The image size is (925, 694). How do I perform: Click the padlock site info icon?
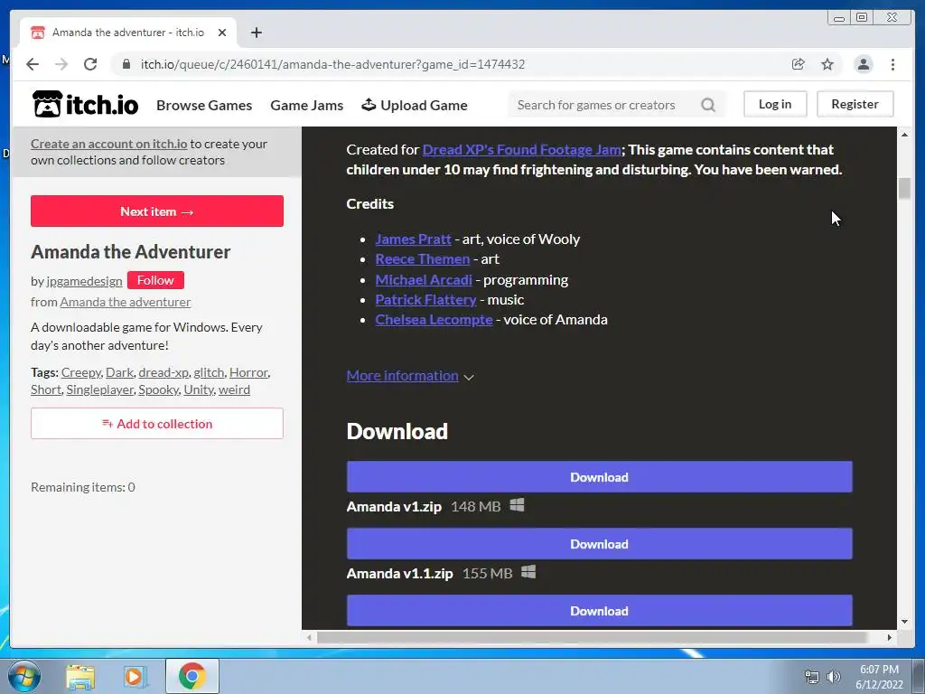pyautogui.click(x=126, y=64)
